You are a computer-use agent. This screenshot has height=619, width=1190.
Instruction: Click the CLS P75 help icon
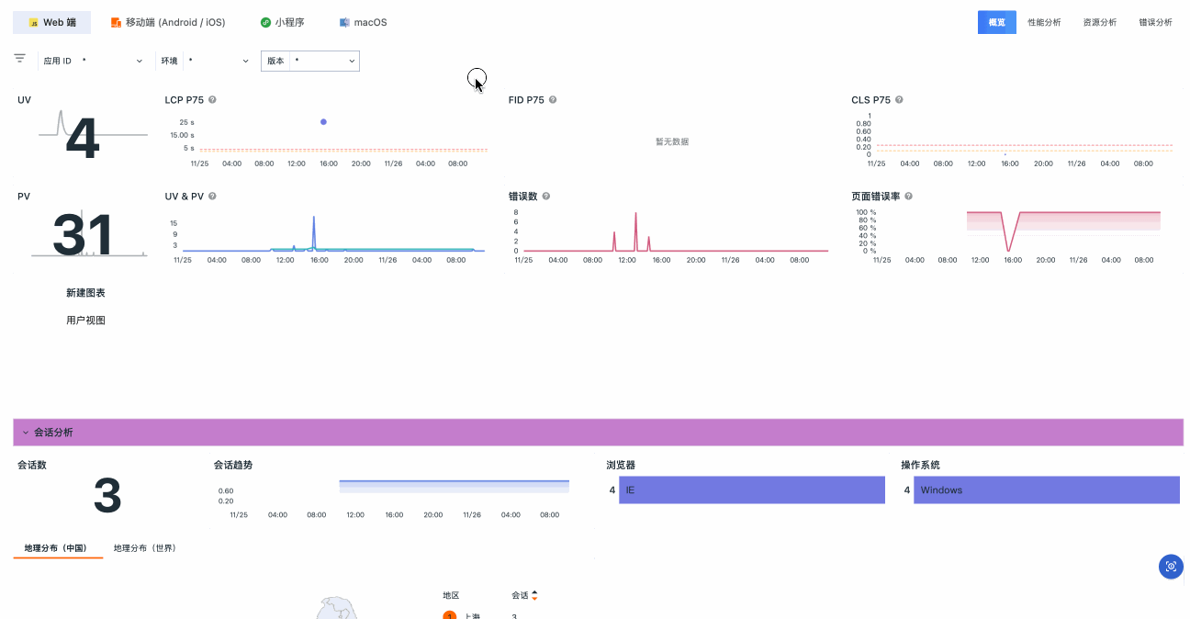pyautogui.click(x=899, y=99)
